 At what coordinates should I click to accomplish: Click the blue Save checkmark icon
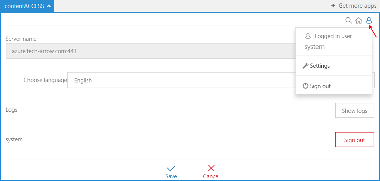tap(171, 168)
